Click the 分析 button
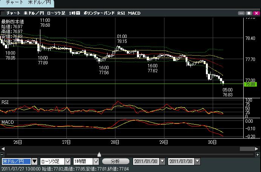 (x=115, y=161)
